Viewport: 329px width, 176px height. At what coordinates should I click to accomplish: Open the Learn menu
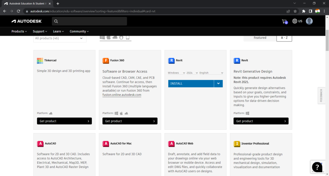[x=58, y=31]
